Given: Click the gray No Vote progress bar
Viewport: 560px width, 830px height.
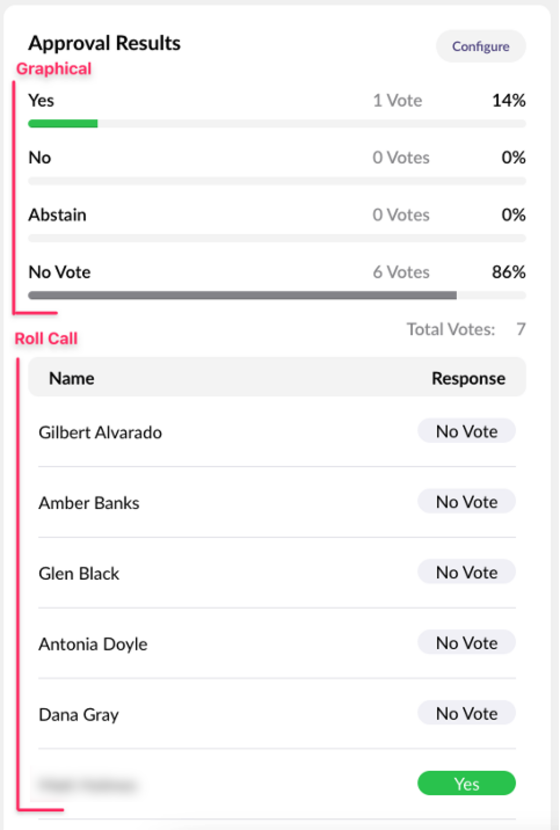Looking at the screenshot, I should click(x=242, y=296).
